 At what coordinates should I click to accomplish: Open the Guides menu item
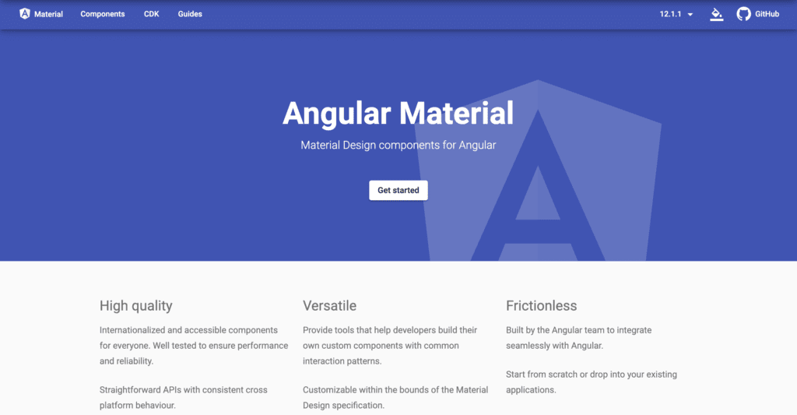click(190, 14)
